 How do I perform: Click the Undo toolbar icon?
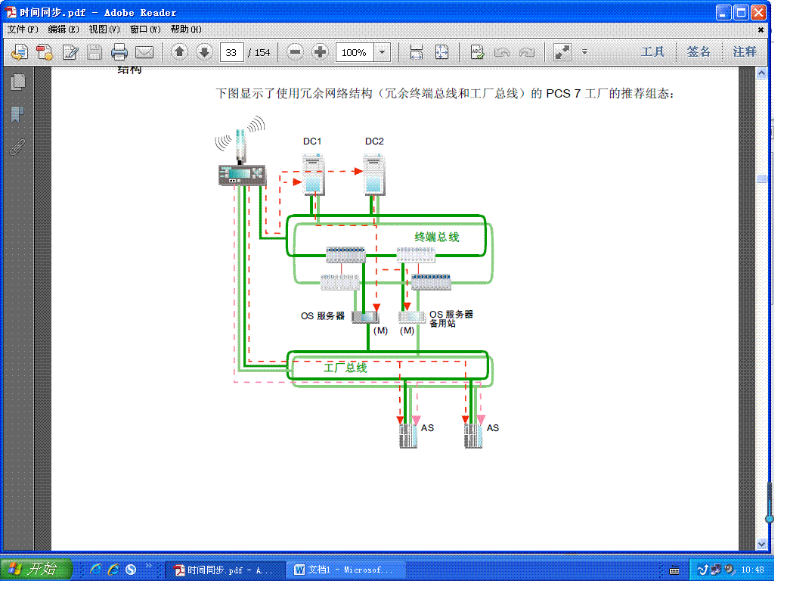(502, 52)
